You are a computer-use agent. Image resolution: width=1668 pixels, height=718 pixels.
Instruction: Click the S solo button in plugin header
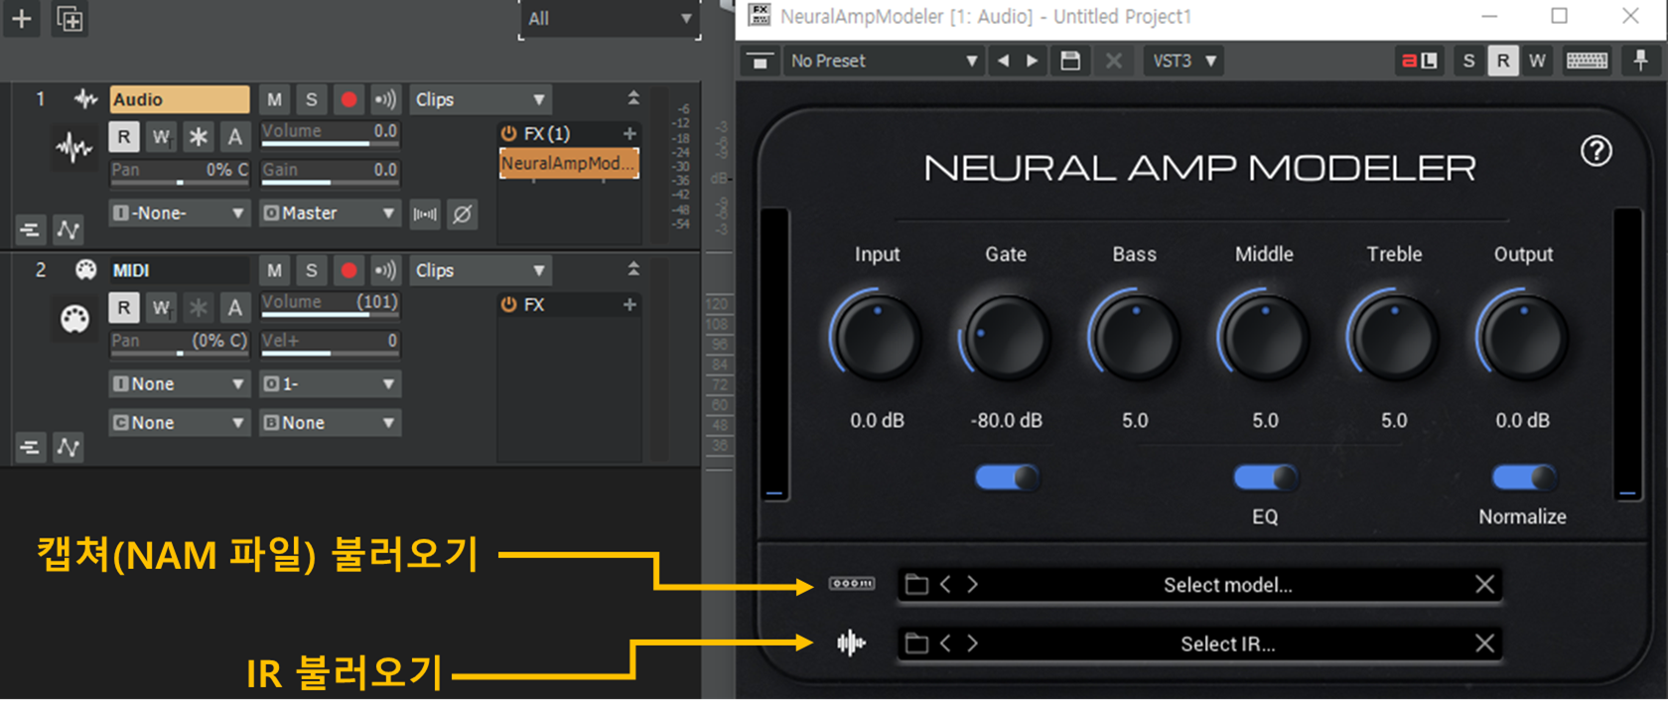[x=1468, y=61]
